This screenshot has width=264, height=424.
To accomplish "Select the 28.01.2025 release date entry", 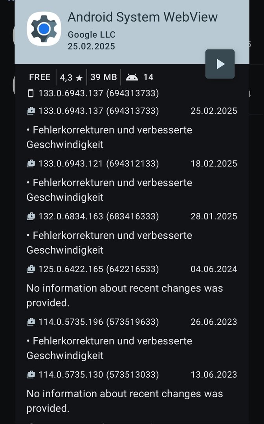I will pyautogui.click(x=214, y=216).
